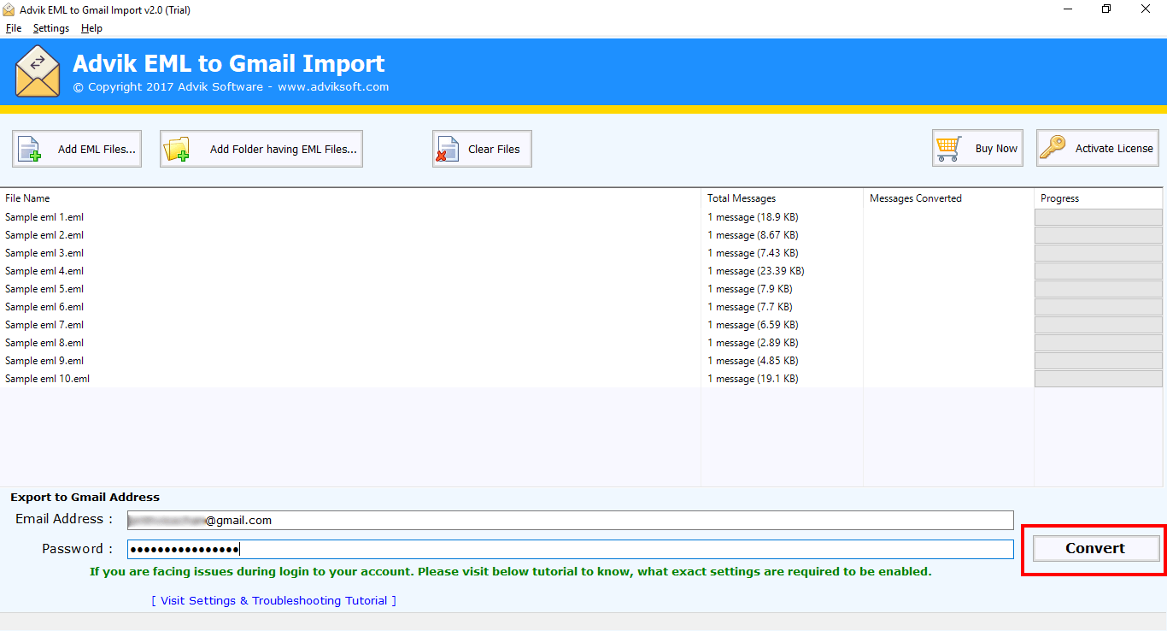1167x631 pixels.
Task: Click the Buy Now button label
Action: click(x=996, y=148)
